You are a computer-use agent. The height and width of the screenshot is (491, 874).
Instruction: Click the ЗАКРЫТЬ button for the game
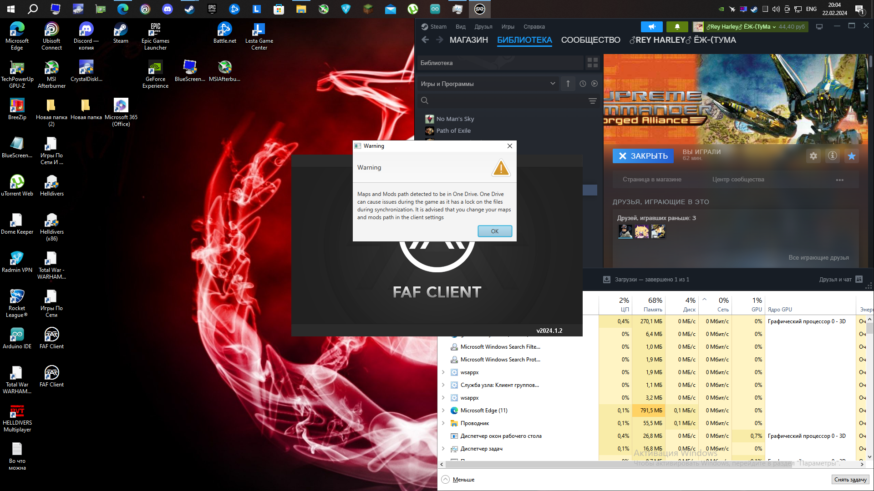643,156
